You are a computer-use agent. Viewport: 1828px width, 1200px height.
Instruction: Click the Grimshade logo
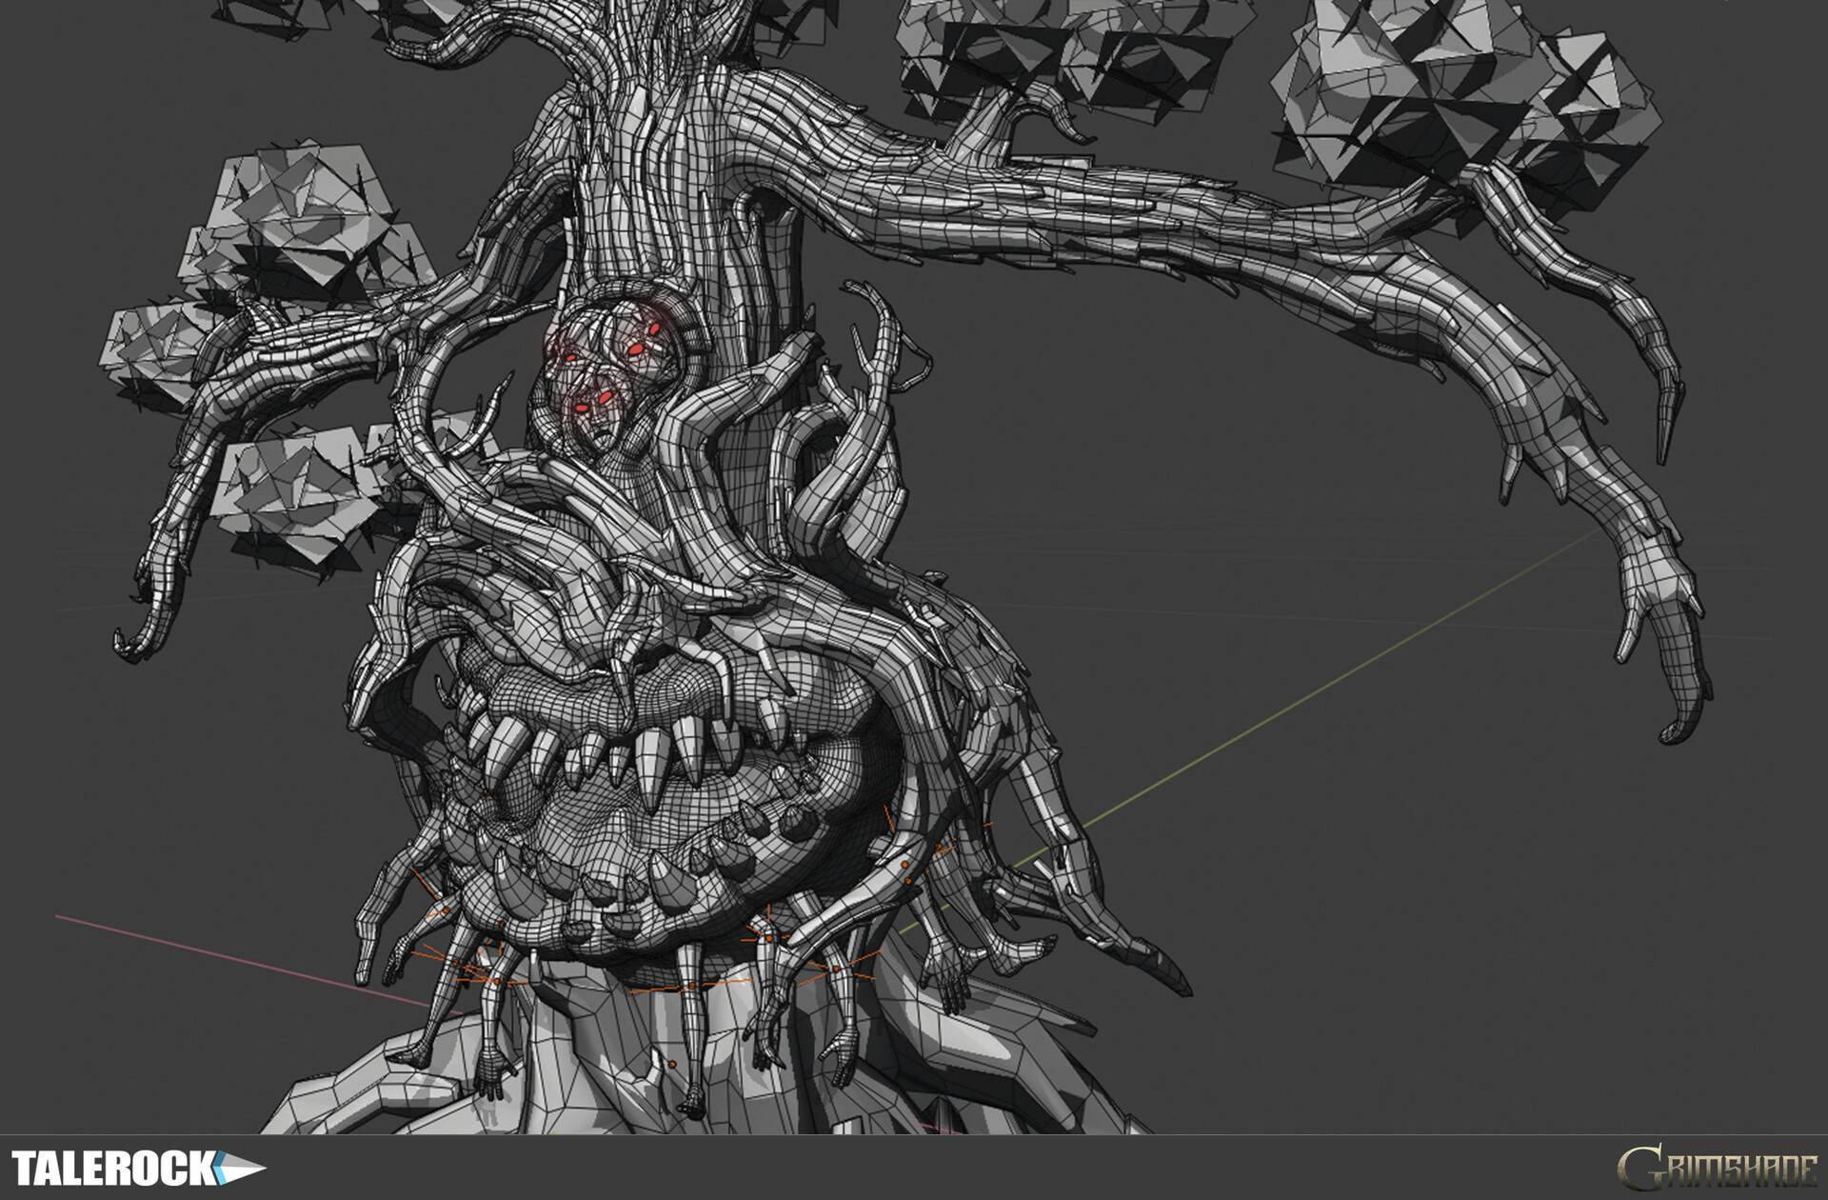point(1717,1169)
